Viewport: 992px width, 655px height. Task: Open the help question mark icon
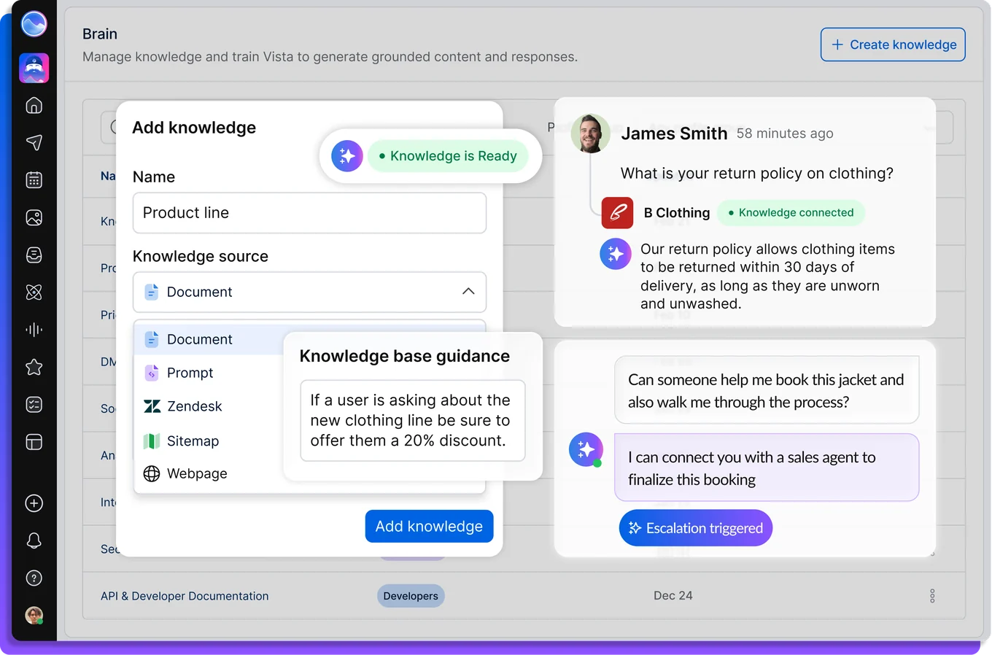34,578
